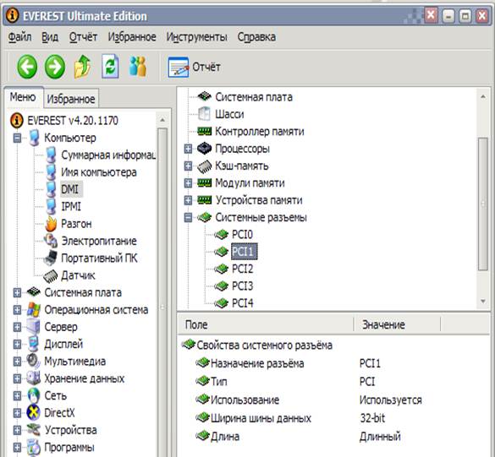Go back with the green left arrow
Viewport: 495px width, 457px height.
coord(27,67)
